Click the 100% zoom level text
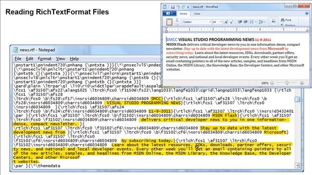 (265, 83)
